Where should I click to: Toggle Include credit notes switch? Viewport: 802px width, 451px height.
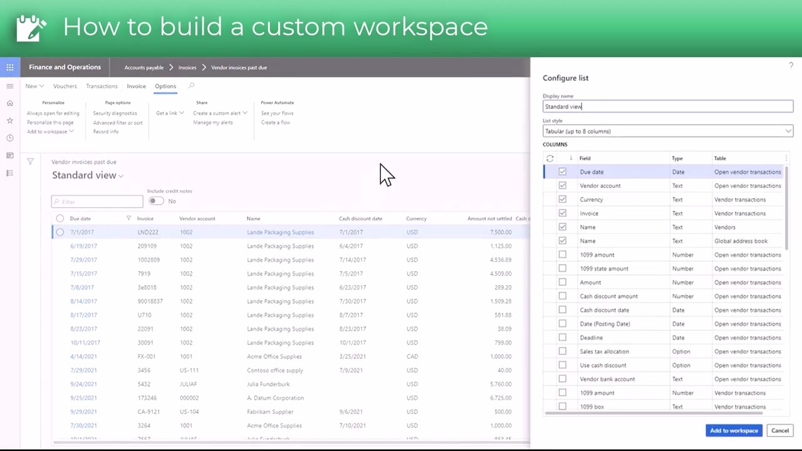[x=156, y=201]
